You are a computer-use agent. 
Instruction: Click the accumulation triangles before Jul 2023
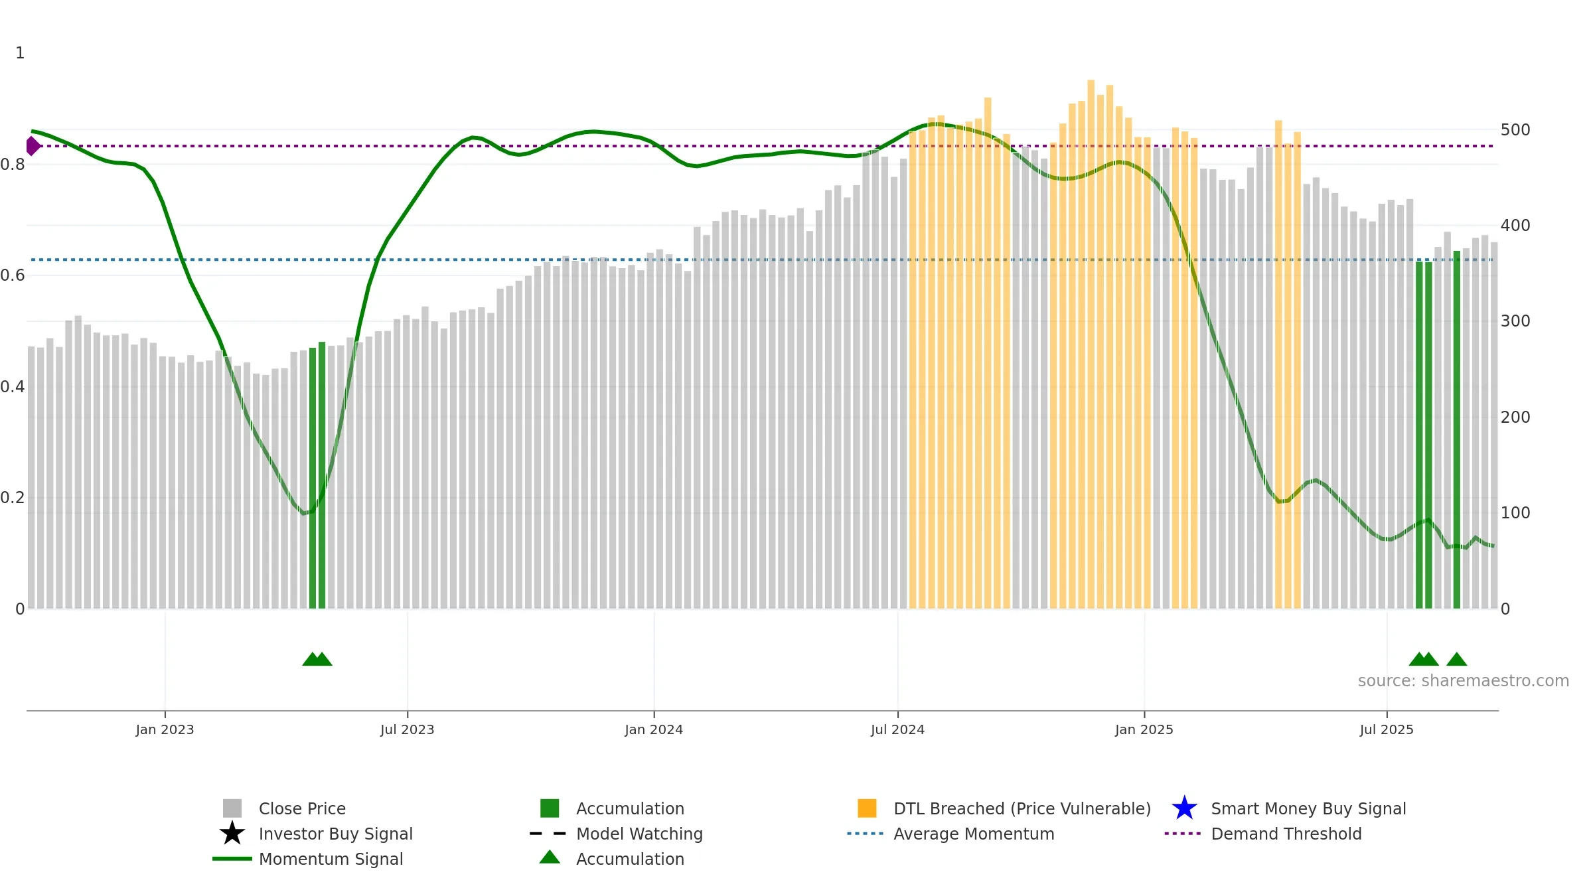coord(317,659)
